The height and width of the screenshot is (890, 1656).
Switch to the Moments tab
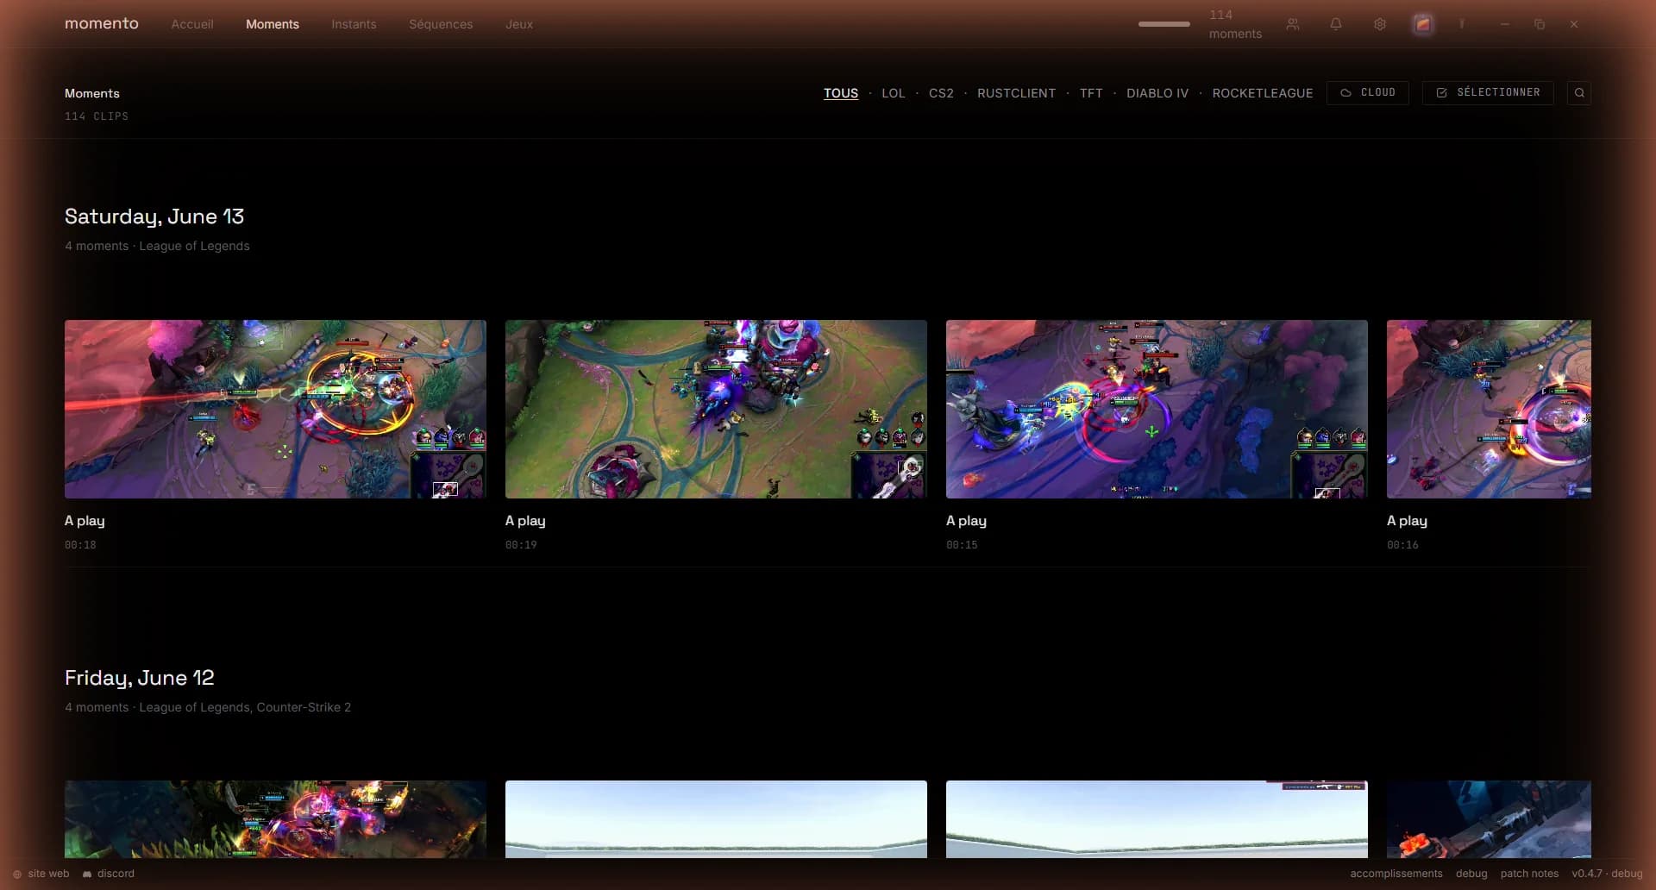coord(273,24)
